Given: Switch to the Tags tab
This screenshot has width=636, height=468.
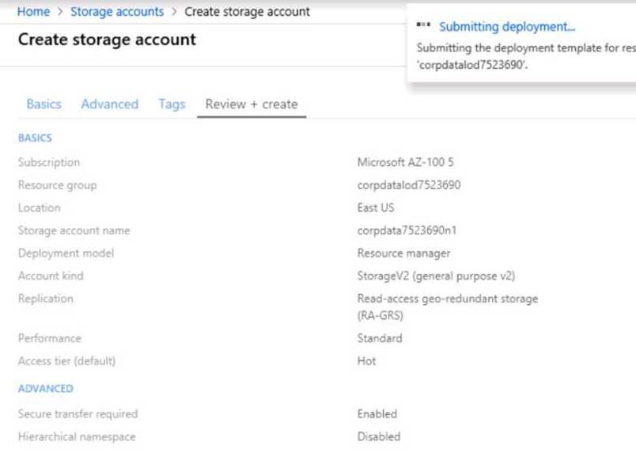Looking at the screenshot, I should (172, 104).
